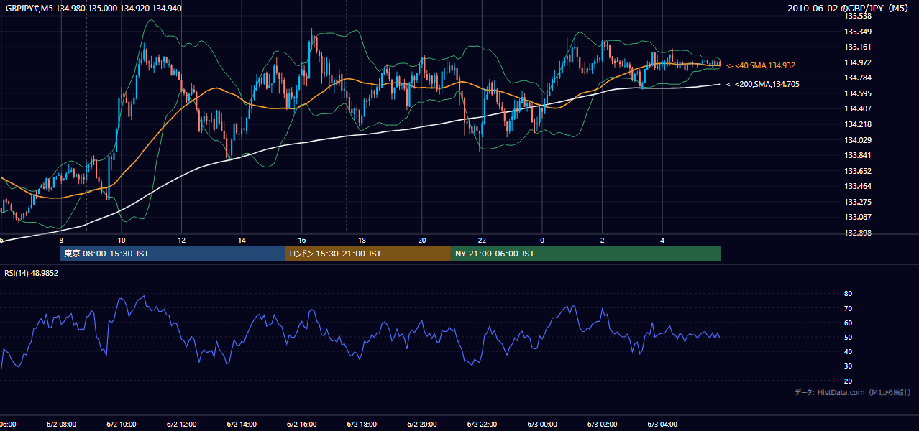Click hour label 22 under the price chart

coord(483,241)
